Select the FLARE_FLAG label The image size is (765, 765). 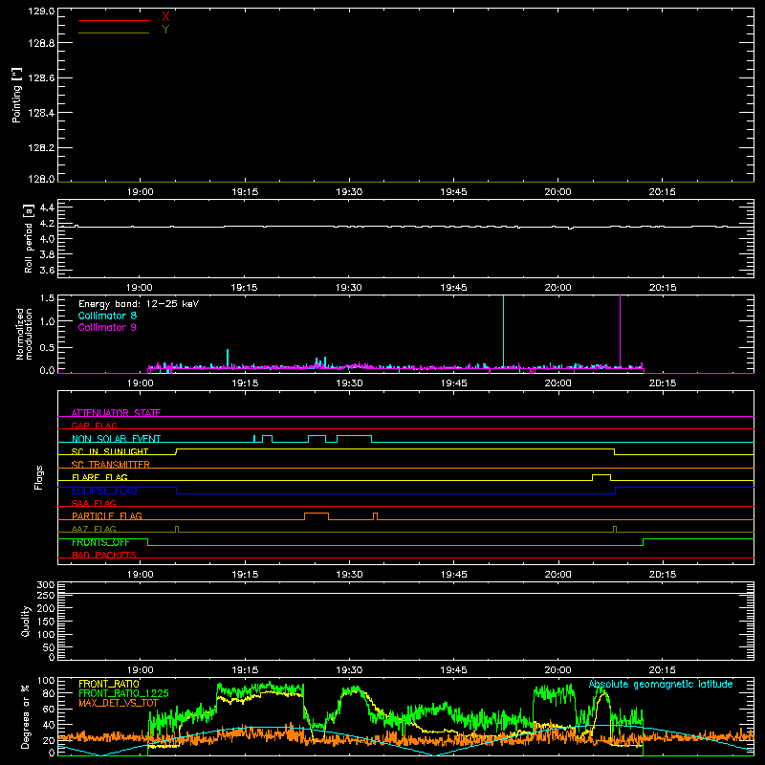pos(99,477)
